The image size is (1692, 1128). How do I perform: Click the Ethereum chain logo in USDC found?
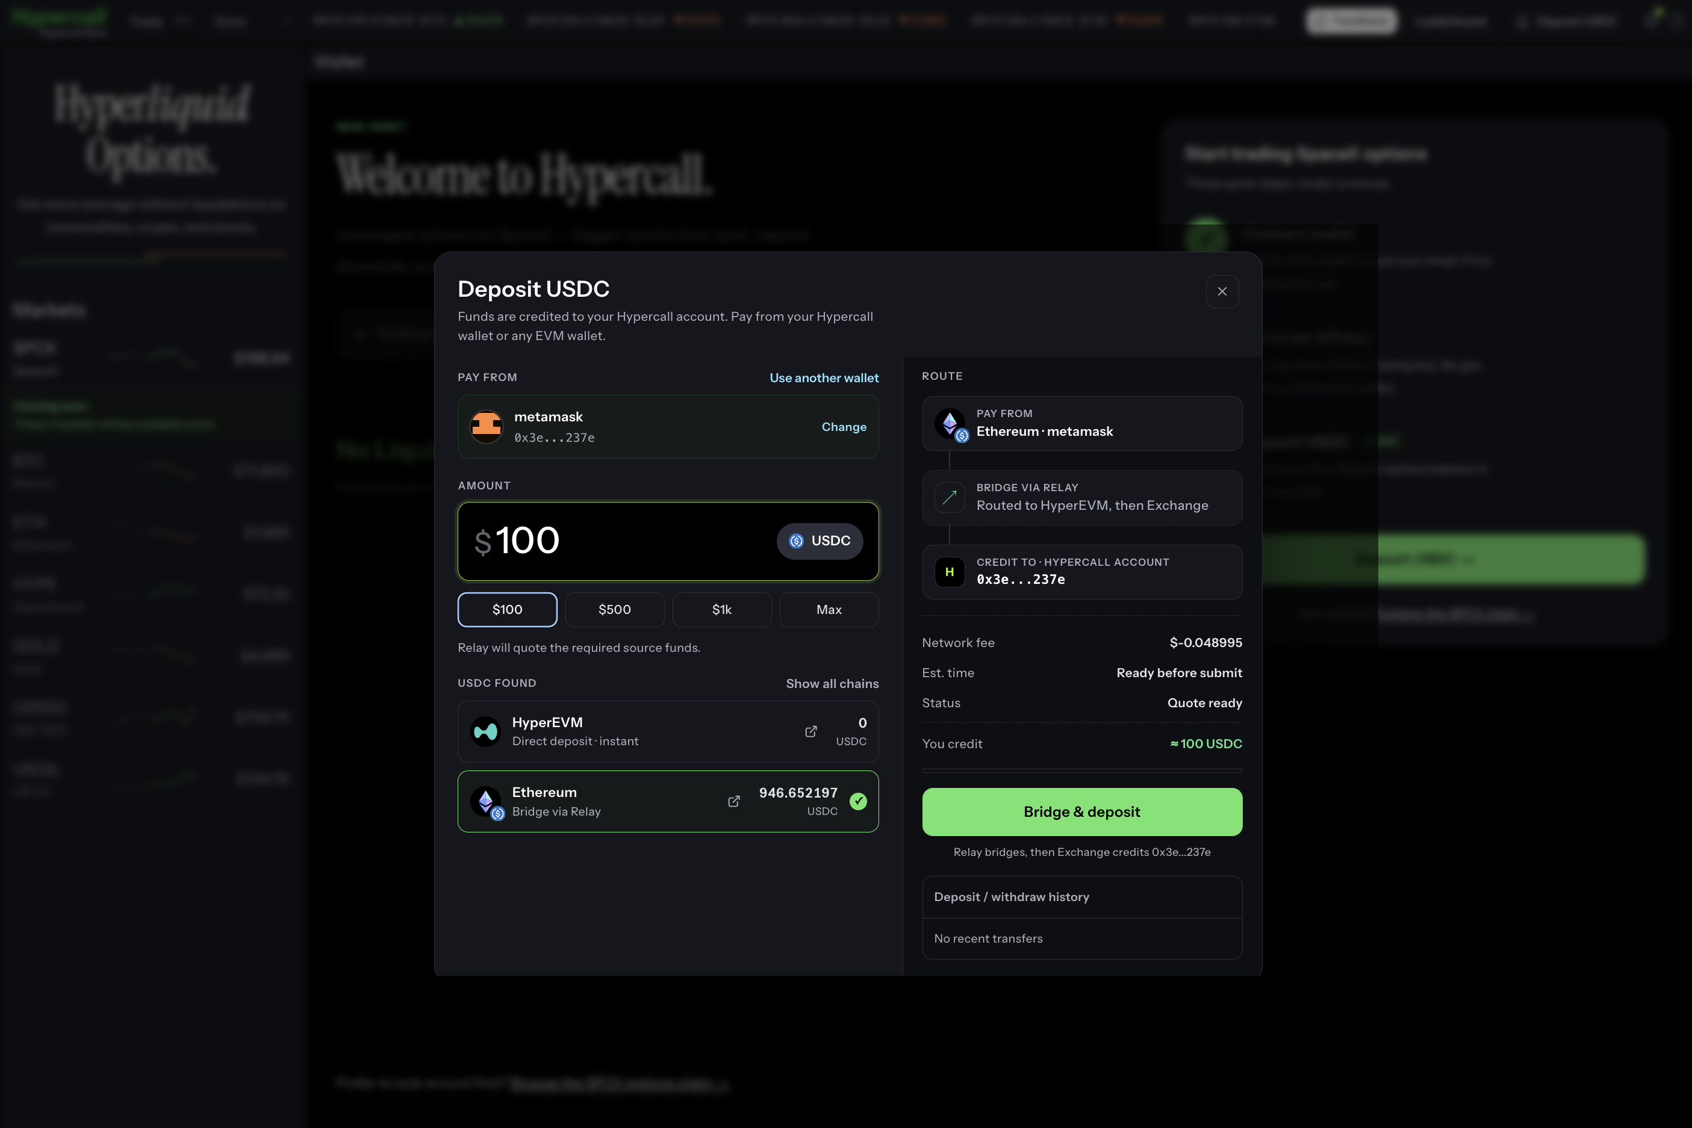coord(487,802)
